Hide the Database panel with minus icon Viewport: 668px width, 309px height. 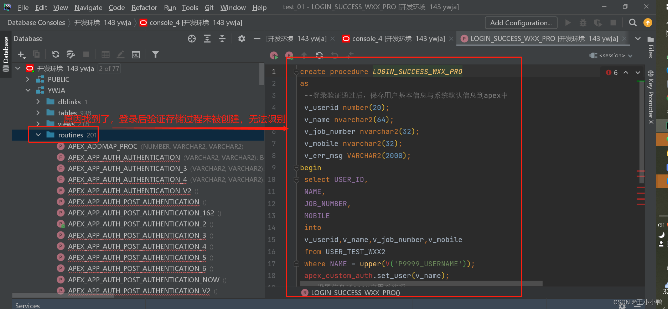point(257,39)
